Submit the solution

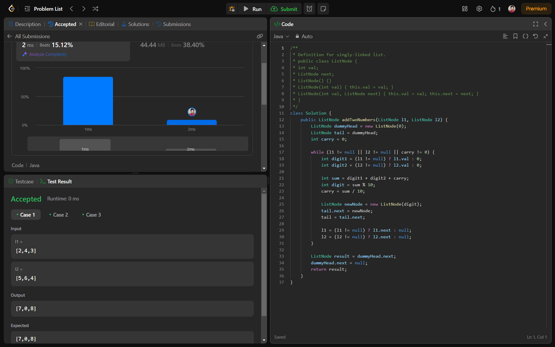284,9
